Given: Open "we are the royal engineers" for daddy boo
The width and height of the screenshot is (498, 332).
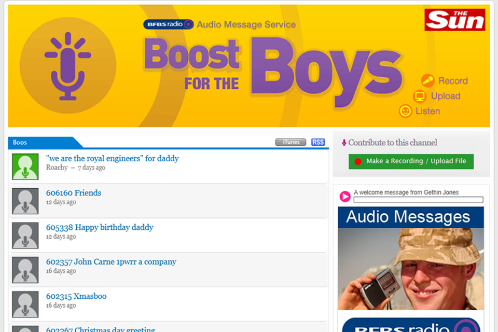Looking at the screenshot, I should [113, 159].
